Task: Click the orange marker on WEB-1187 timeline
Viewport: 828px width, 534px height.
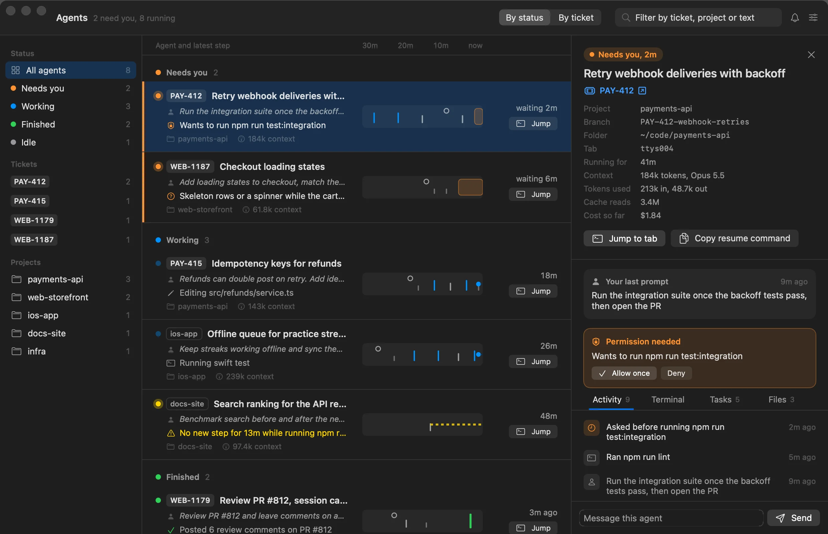Action: click(x=470, y=187)
